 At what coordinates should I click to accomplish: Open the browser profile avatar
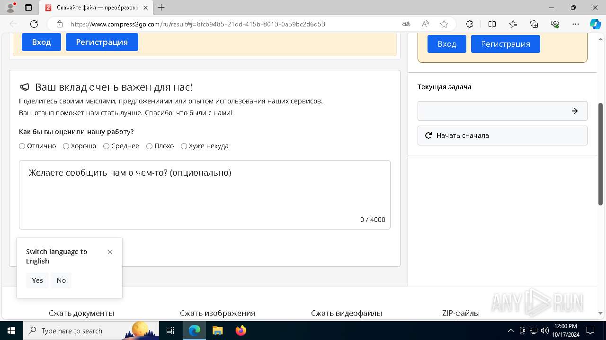10,8
